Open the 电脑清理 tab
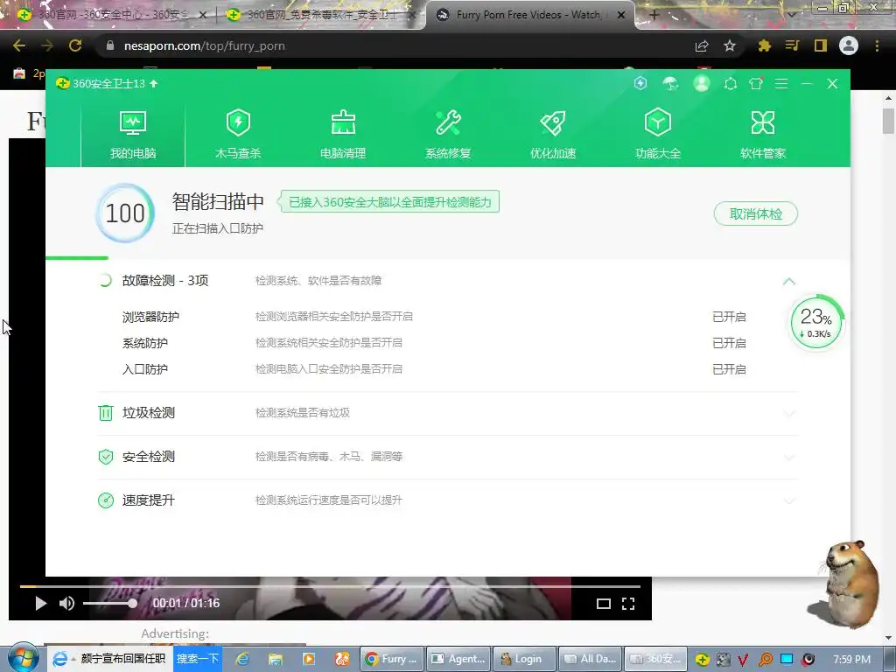 click(343, 134)
